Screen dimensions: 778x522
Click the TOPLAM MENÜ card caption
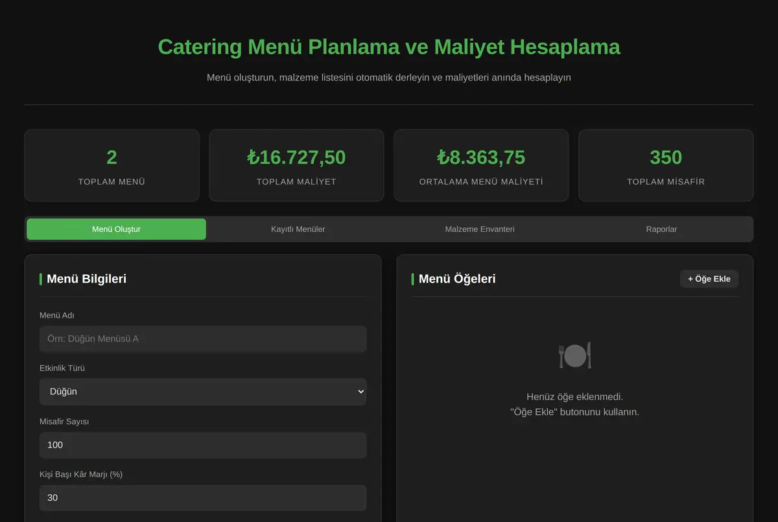coord(112,182)
